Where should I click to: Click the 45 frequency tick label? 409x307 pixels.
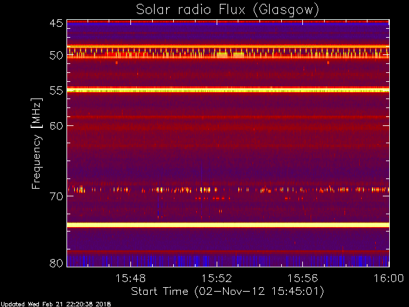click(56, 23)
